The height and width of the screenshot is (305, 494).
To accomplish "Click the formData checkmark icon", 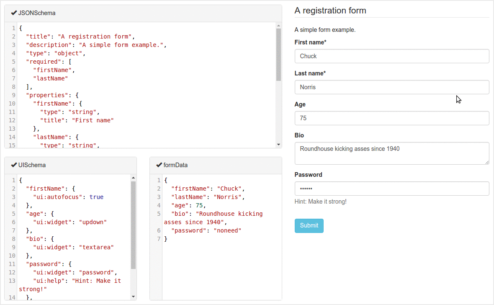I will tap(159, 165).
